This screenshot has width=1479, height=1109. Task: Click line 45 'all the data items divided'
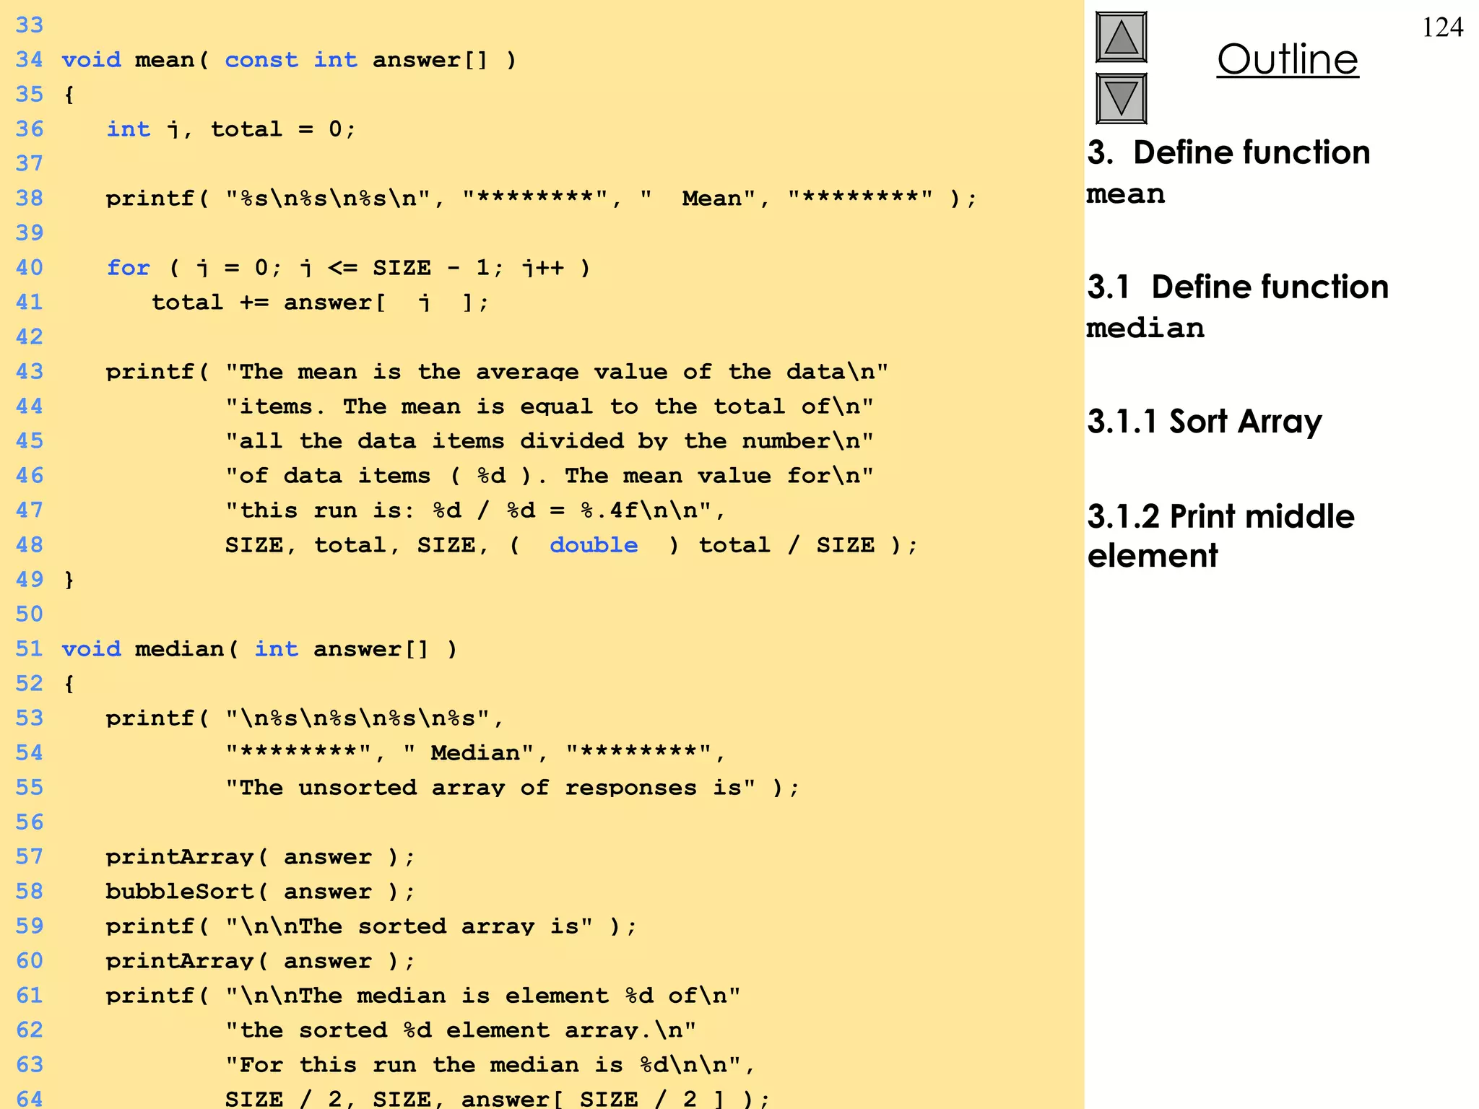[550, 441]
